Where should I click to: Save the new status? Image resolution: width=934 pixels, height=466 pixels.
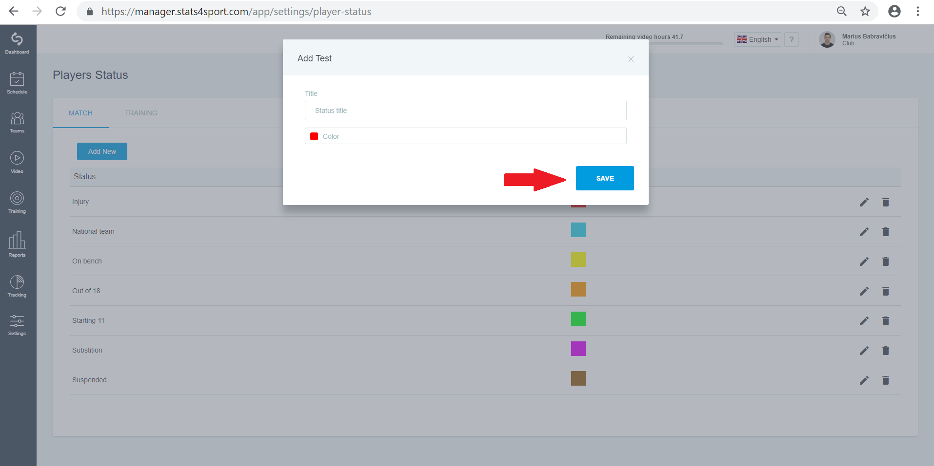[x=605, y=178]
